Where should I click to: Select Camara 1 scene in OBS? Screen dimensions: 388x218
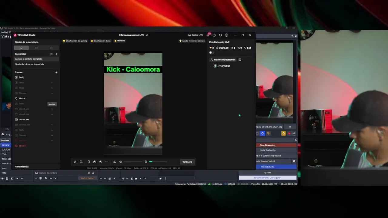point(6,145)
